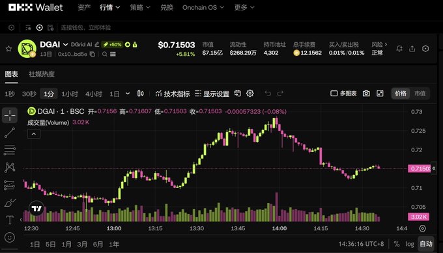Open the DGAI token switcher dropdown
The image size is (443, 253).
(66, 45)
